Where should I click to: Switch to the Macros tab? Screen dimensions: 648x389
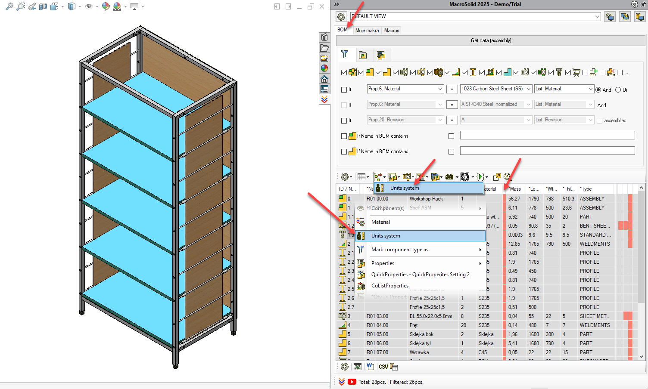point(392,31)
